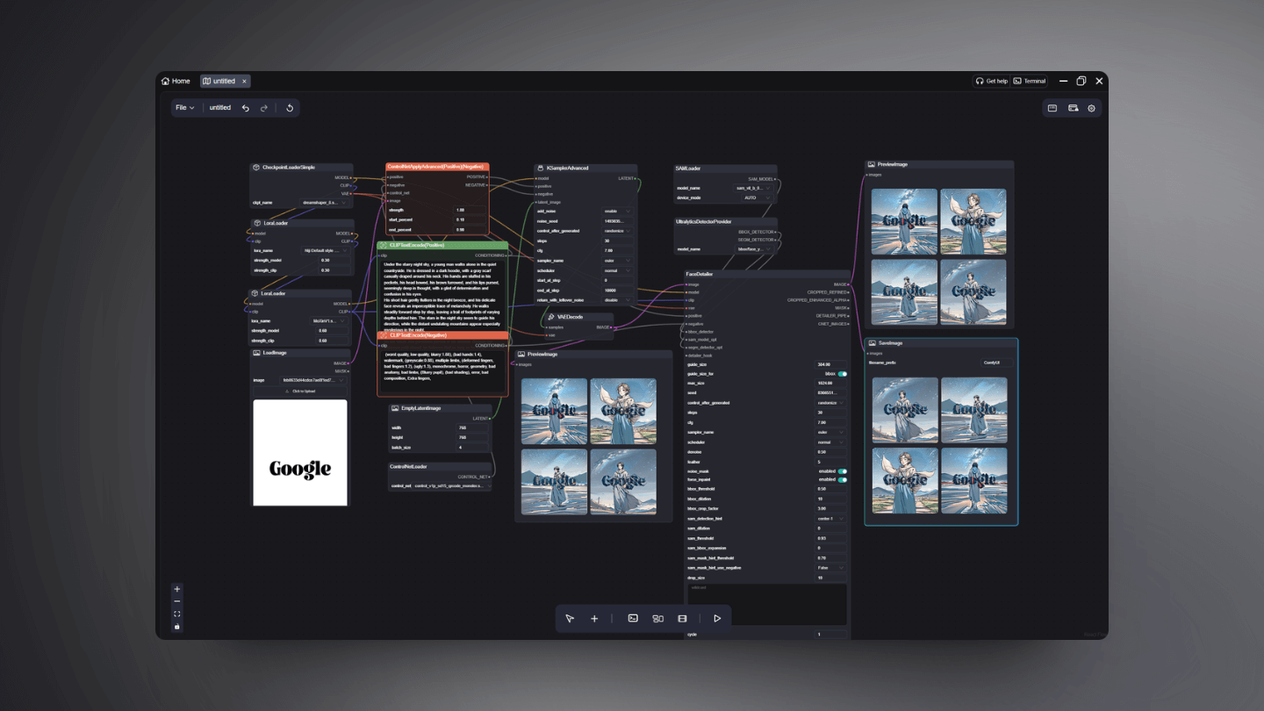Open the scheduler dropdown in KSamplerAdvanced
This screenshot has height=711, width=1264.
617,270
